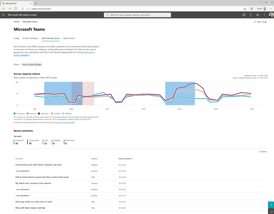The width and height of the screenshot is (274, 214).
Task: Switch to the Help content tab
Action: [x=69, y=38]
